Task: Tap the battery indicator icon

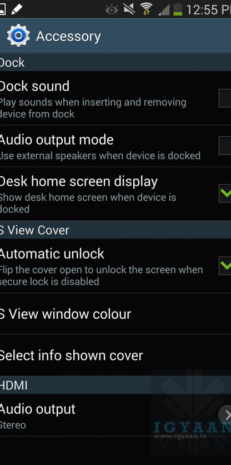Action: pyautogui.click(x=178, y=9)
